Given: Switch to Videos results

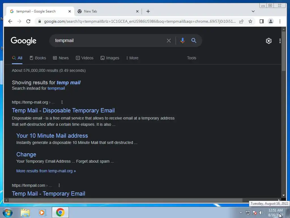Looking at the screenshot, I should tap(85, 58).
